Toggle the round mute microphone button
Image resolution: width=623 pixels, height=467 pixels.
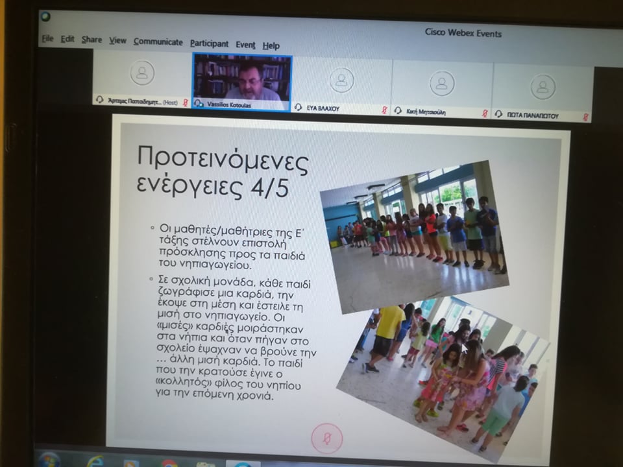click(326, 437)
